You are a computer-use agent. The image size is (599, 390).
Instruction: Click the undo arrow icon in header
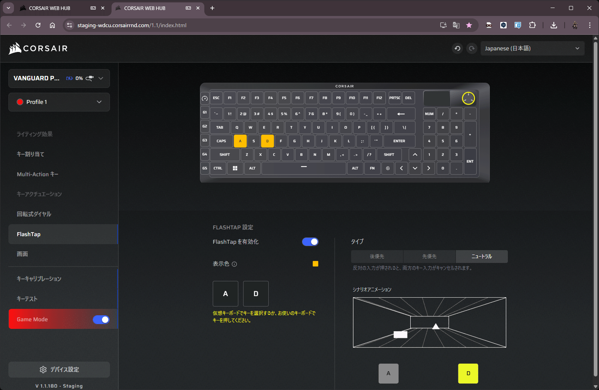[x=457, y=48]
